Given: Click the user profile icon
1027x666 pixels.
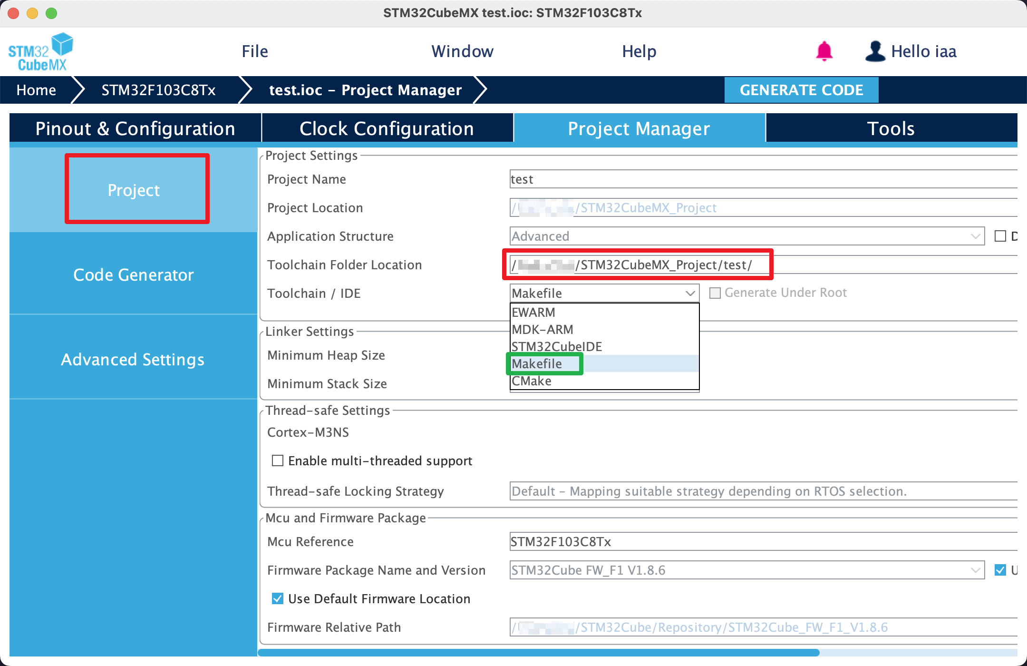Looking at the screenshot, I should [875, 51].
